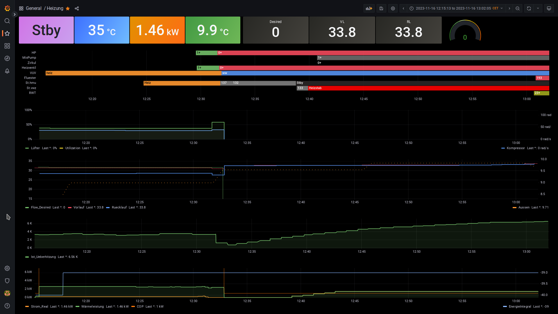Open the Explore compass icon
This screenshot has width=558, height=314.
(7, 58)
